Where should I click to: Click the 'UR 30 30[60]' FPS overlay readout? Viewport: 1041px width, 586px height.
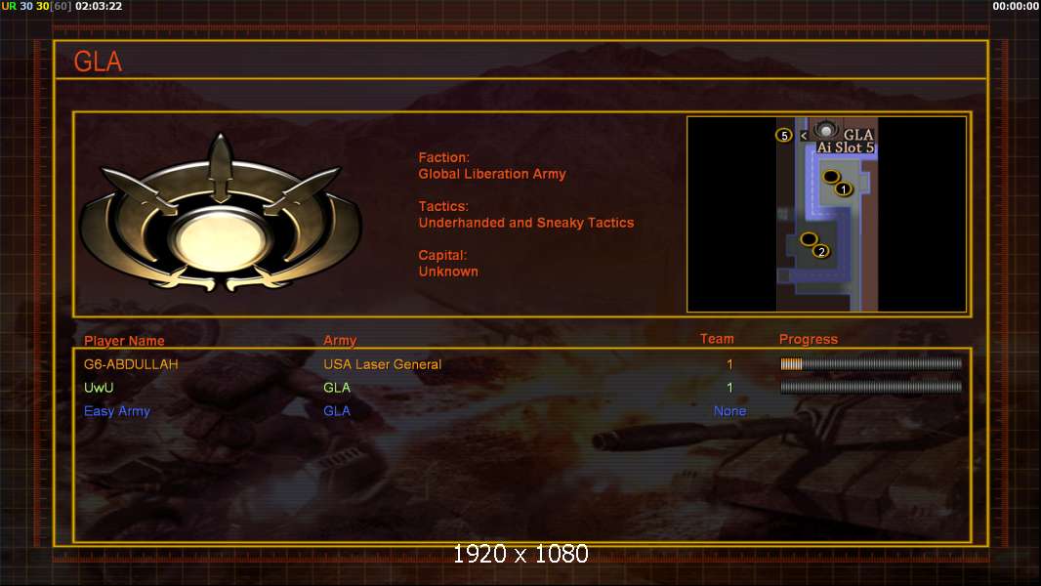[36, 6]
